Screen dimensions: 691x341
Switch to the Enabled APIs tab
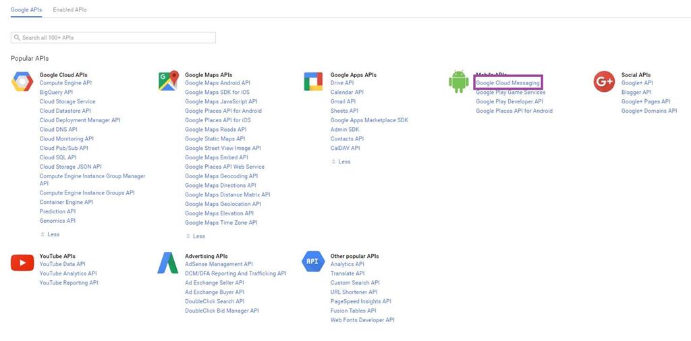(x=70, y=10)
